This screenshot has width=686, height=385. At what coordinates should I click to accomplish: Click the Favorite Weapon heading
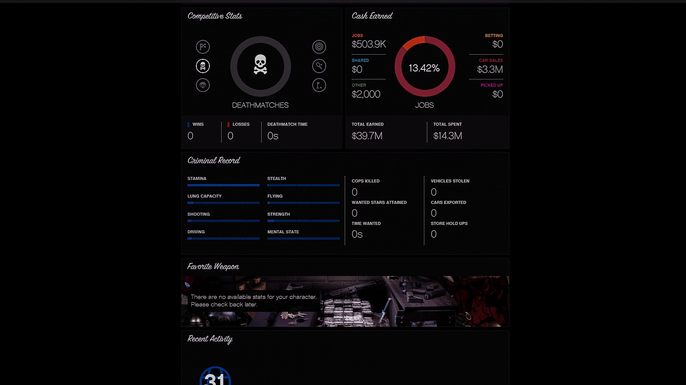[213, 266]
